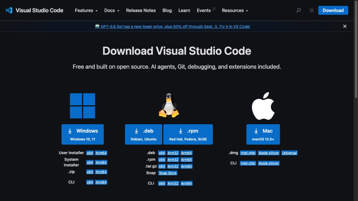
Task: Go to the Blog page
Action: click(x=167, y=10)
